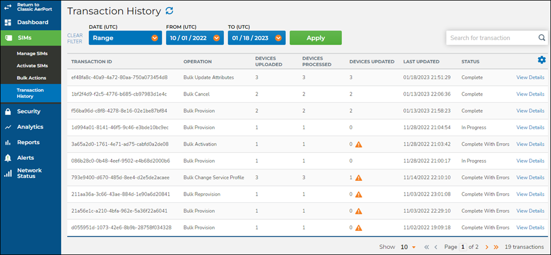This screenshot has width=551, height=255.
Task: Open the From date picker 10/01/2022
Action: [195, 38]
